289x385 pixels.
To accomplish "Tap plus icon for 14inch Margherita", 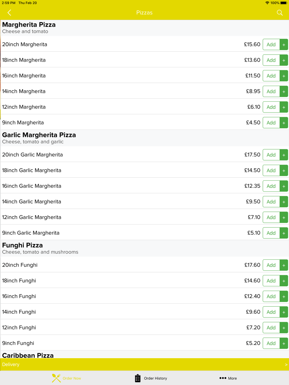I will (x=284, y=91).
